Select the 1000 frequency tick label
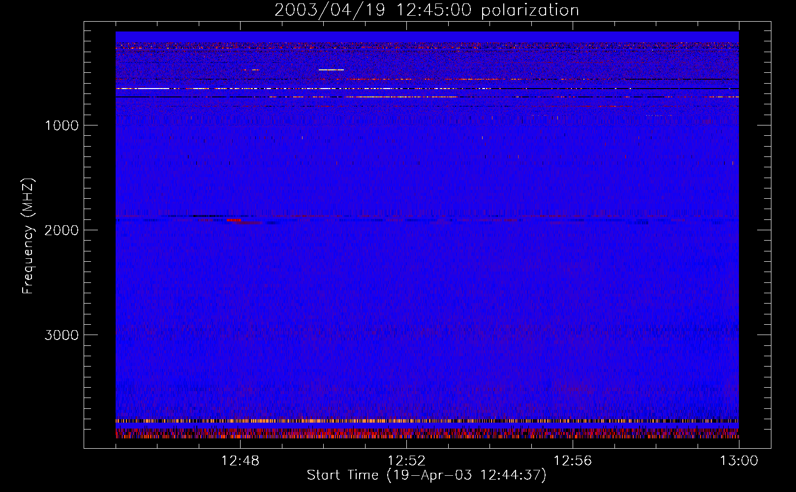Viewport: 796px width, 492px height. [x=61, y=125]
